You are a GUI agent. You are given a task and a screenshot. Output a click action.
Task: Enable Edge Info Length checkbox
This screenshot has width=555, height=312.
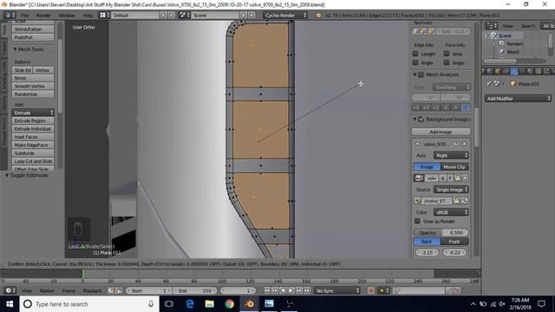pos(415,54)
